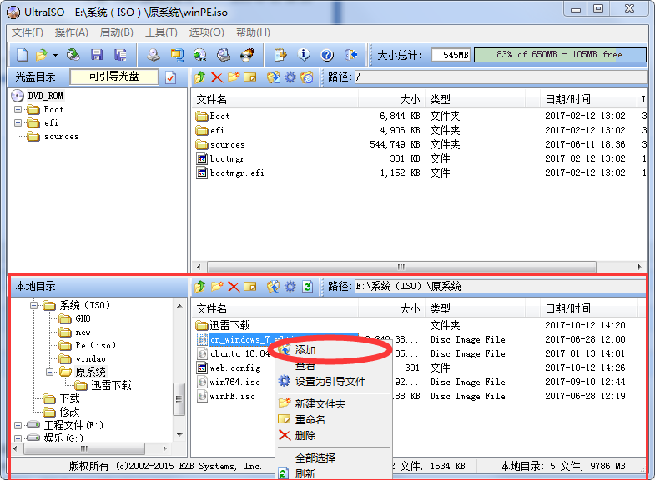Click the disc file list horizontal scrollbar
The width and height of the screenshot is (655, 480).
point(401,267)
